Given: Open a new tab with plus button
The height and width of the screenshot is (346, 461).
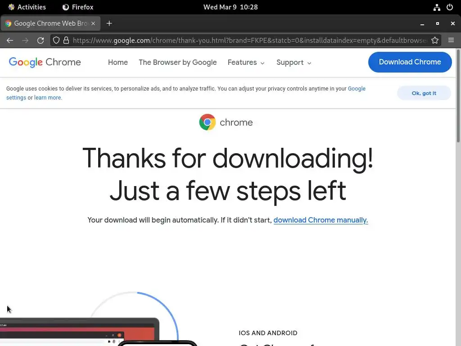Looking at the screenshot, I should point(109,23).
